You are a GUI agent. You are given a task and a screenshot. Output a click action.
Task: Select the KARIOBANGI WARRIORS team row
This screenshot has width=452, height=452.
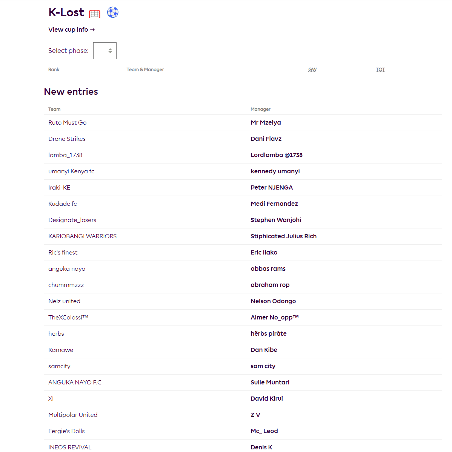243,236
